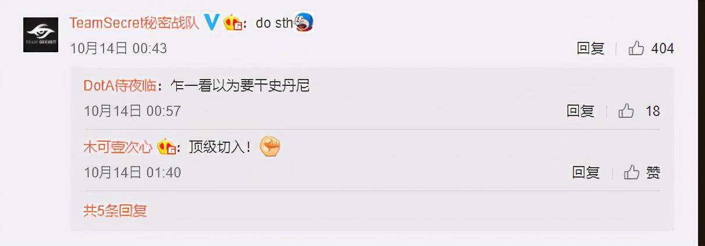705x246 pixels.
Task: Reply to the TeamSecret top comment
Action: (x=590, y=49)
